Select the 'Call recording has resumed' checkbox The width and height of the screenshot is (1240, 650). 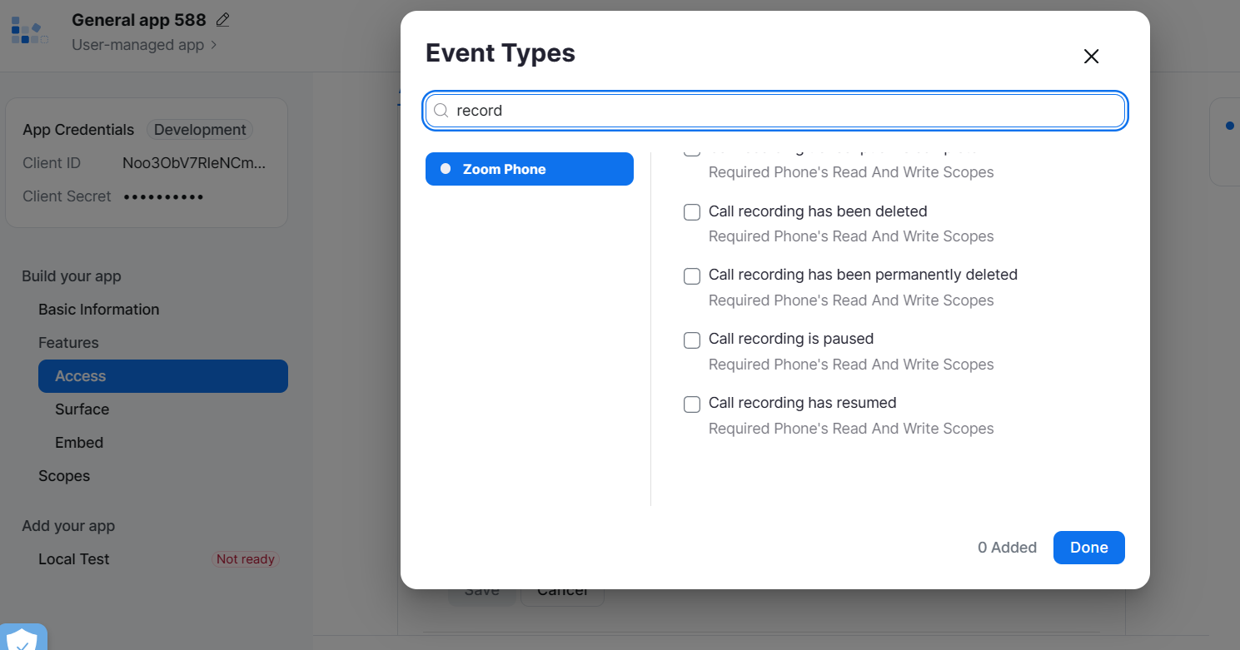692,404
